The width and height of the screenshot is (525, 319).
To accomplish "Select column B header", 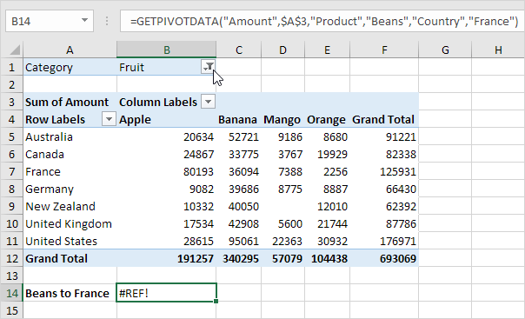I will click(x=167, y=50).
